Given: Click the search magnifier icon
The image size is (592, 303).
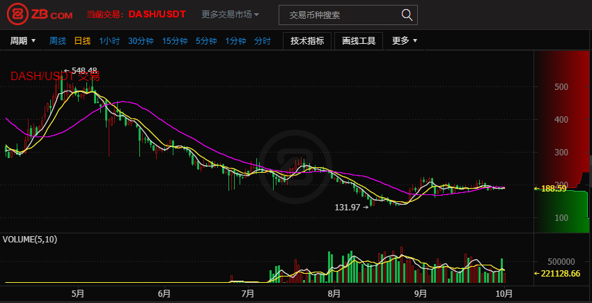Looking at the screenshot, I should [407, 15].
